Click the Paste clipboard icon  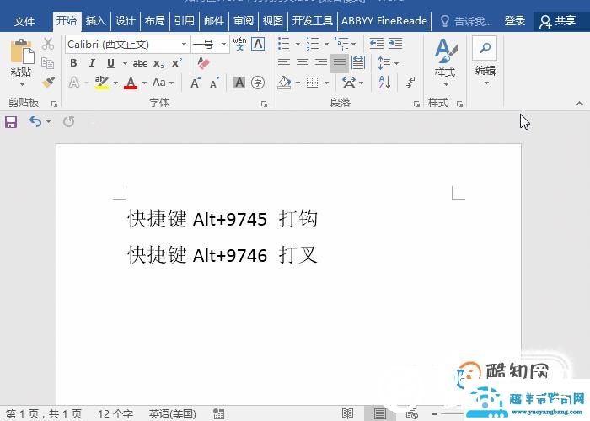[21, 52]
